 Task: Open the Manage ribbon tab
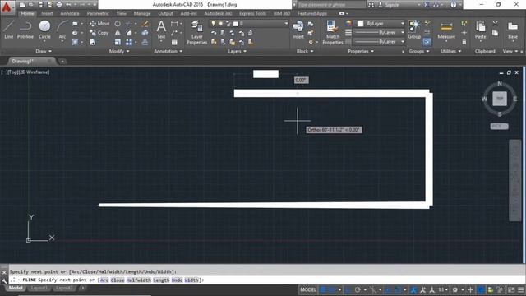(142, 13)
